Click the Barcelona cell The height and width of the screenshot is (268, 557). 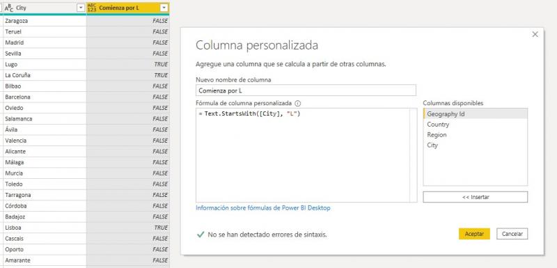point(45,97)
